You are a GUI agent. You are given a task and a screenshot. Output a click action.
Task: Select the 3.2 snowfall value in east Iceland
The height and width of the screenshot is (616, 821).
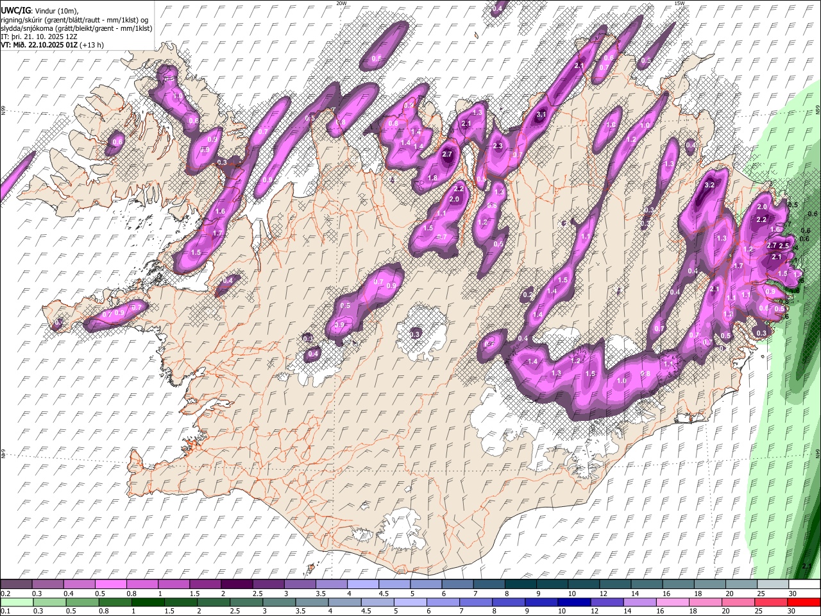coord(709,185)
